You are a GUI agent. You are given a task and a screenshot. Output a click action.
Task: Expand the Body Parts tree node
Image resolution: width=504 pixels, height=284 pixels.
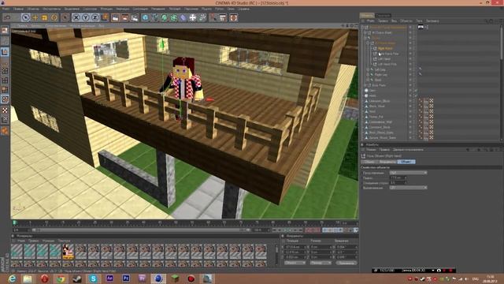click(x=365, y=85)
